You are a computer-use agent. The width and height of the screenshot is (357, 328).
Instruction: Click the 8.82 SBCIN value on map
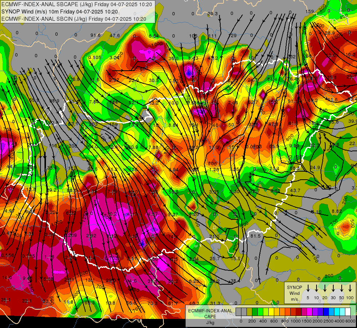337,211
